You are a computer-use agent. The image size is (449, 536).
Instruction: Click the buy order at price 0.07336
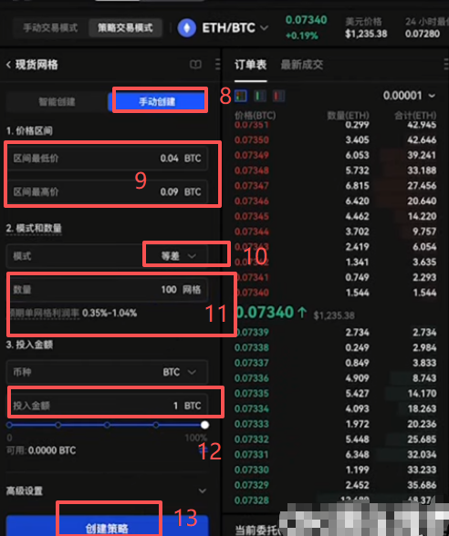336,378
